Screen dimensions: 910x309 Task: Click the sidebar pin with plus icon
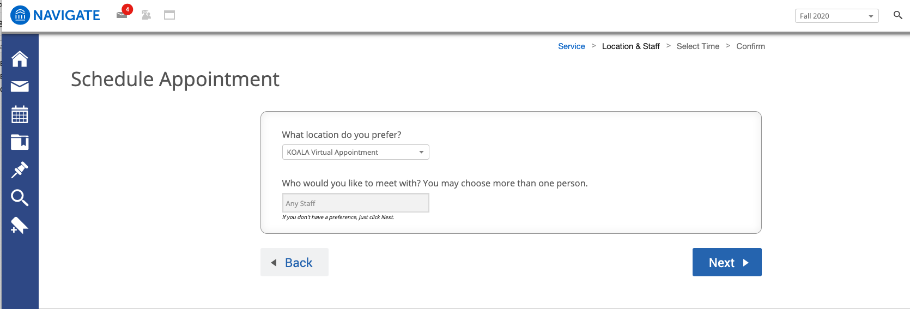20,225
